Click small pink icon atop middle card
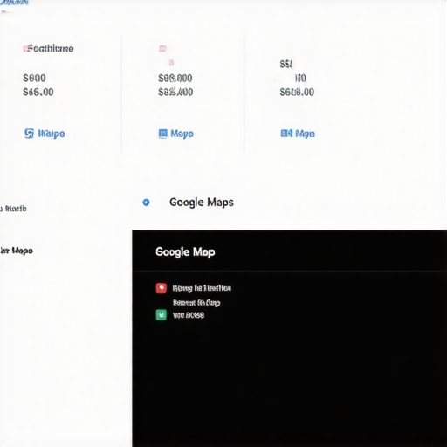This screenshot has width=447, height=447. click(162, 49)
